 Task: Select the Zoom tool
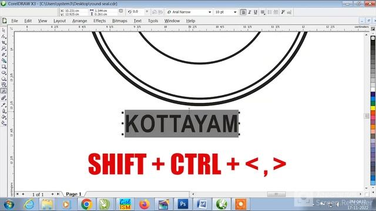pos(4,49)
